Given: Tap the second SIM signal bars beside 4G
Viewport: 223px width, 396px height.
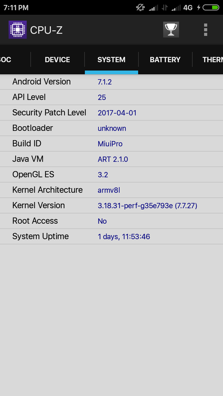Looking at the screenshot, I should point(176,8).
